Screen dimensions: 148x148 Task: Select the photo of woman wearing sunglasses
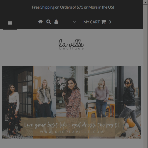click(x=128, y=102)
